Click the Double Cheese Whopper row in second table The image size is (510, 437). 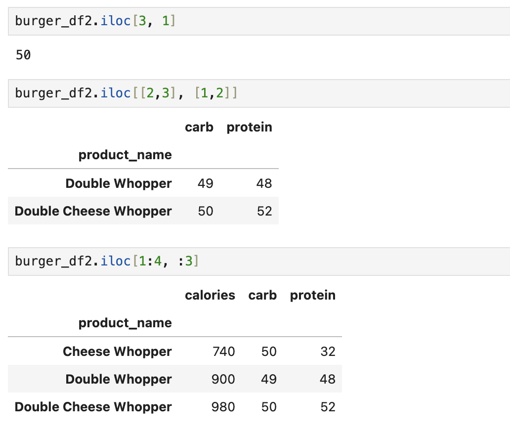click(x=143, y=211)
